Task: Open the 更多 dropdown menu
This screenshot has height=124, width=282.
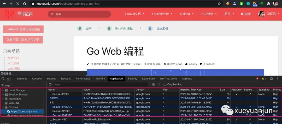Action: coord(229,14)
